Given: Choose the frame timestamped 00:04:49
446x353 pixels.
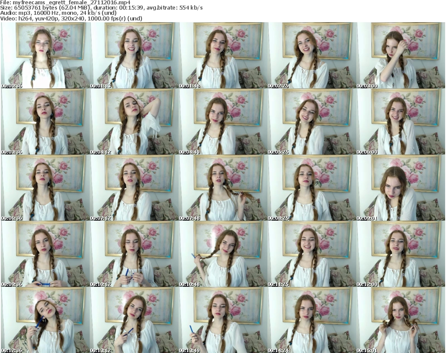Looking at the screenshot, I should click(223, 121).
